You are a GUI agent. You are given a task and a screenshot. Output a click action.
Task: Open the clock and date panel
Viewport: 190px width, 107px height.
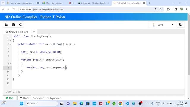(179, 103)
